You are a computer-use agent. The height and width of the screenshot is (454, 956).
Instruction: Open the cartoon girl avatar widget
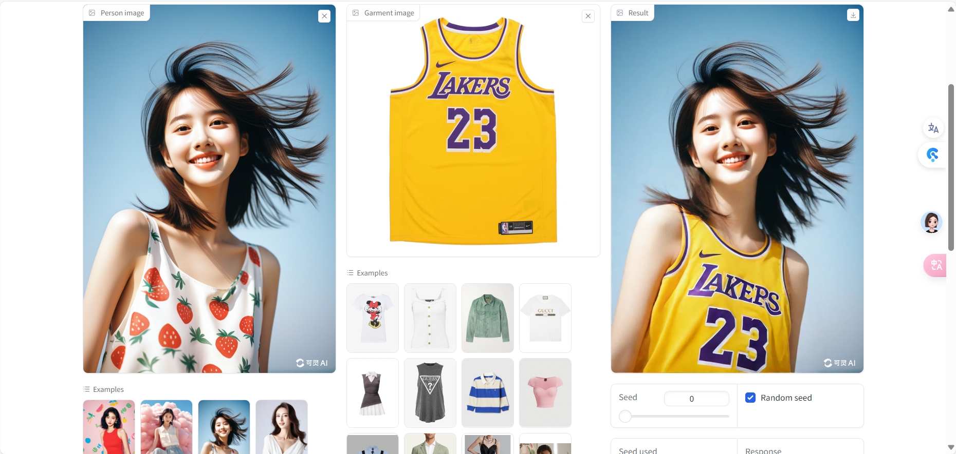point(931,223)
